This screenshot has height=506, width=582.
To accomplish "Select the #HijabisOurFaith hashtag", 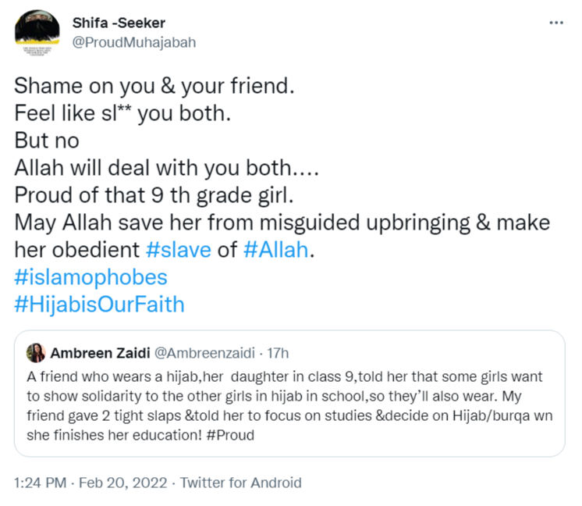I will pos(99,304).
